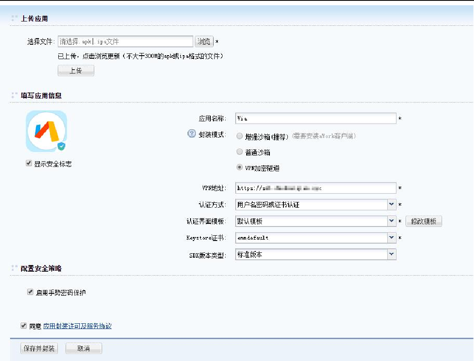Click the help icon beside 封装模式

click(191, 133)
